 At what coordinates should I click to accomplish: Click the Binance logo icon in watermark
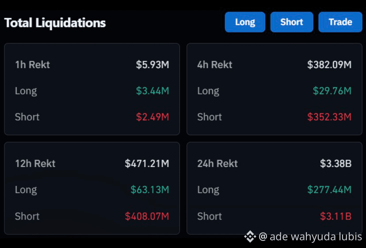pos(250,236)
